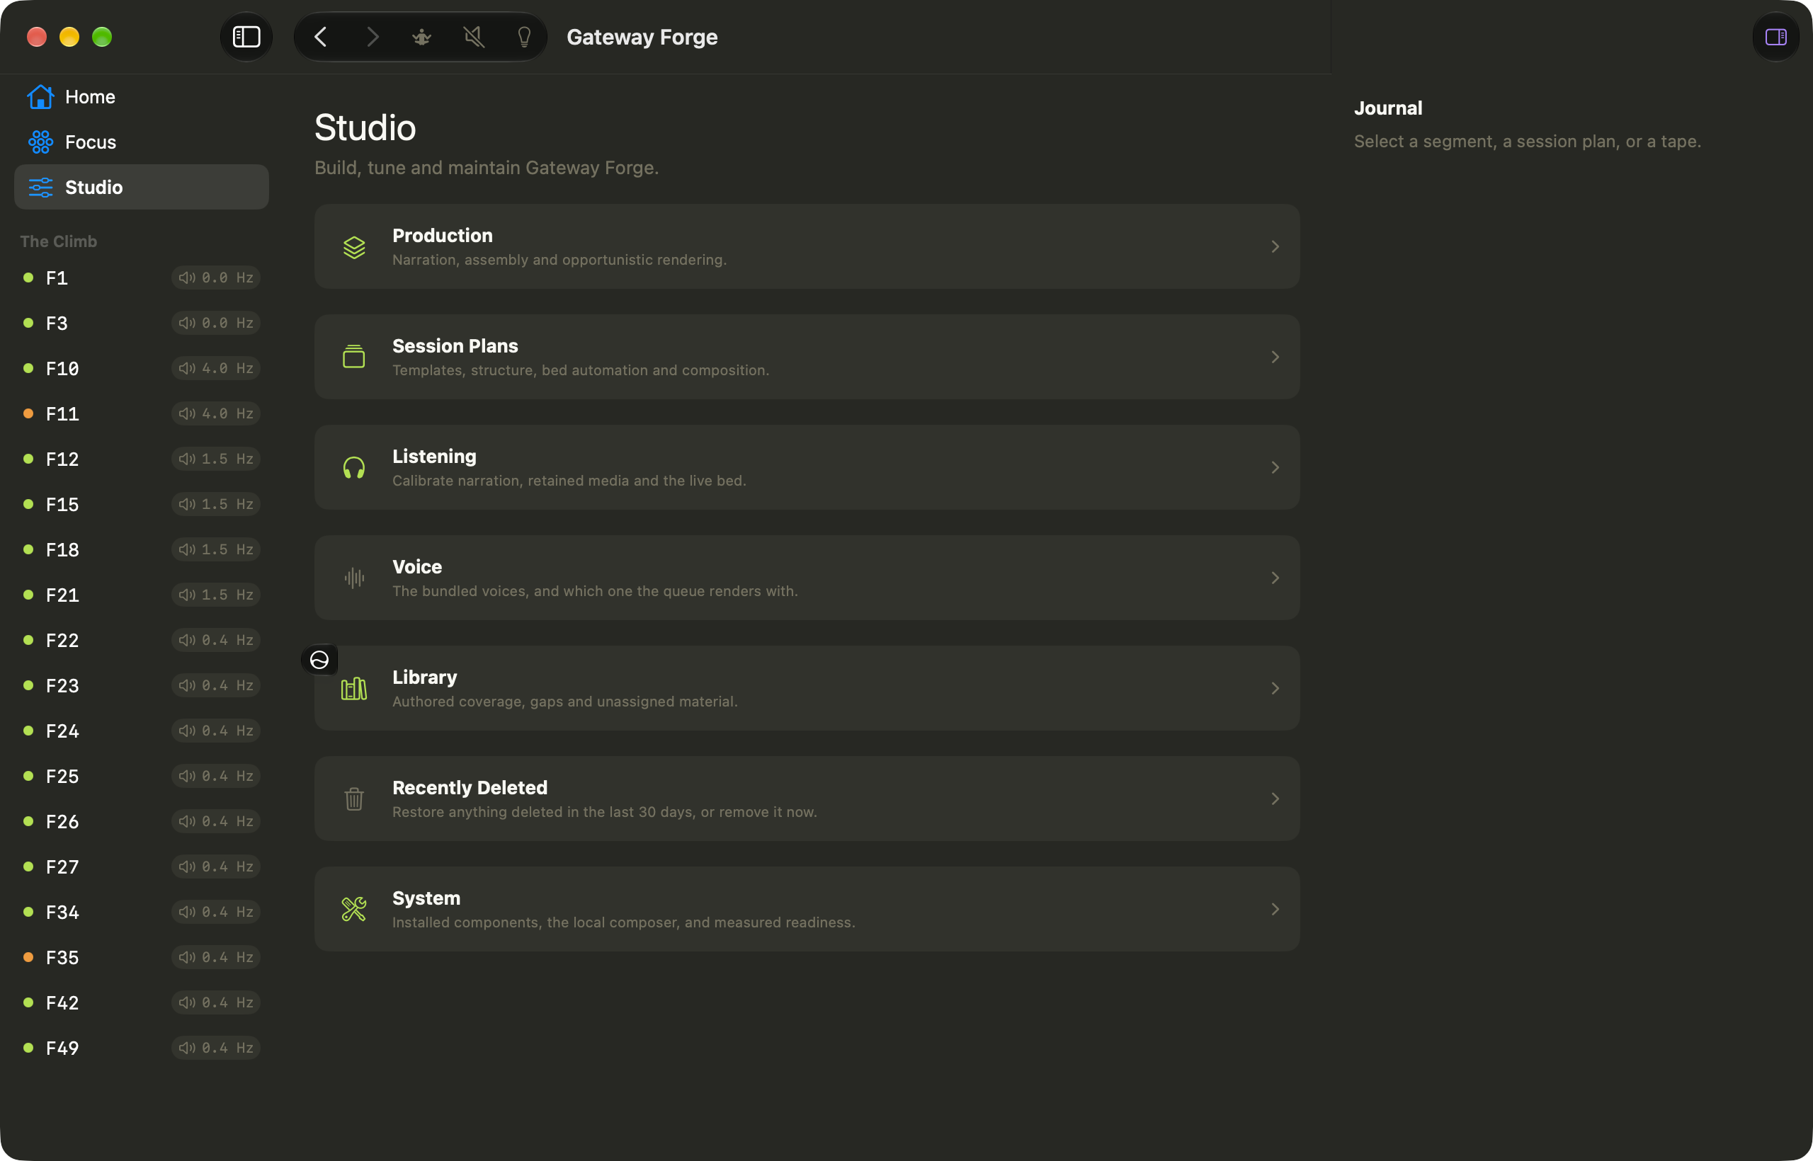The width and height of the screenshot is (1813, 1161).
Task: Select segment F1 in The Climb
Action: click(x=142, y=278)
